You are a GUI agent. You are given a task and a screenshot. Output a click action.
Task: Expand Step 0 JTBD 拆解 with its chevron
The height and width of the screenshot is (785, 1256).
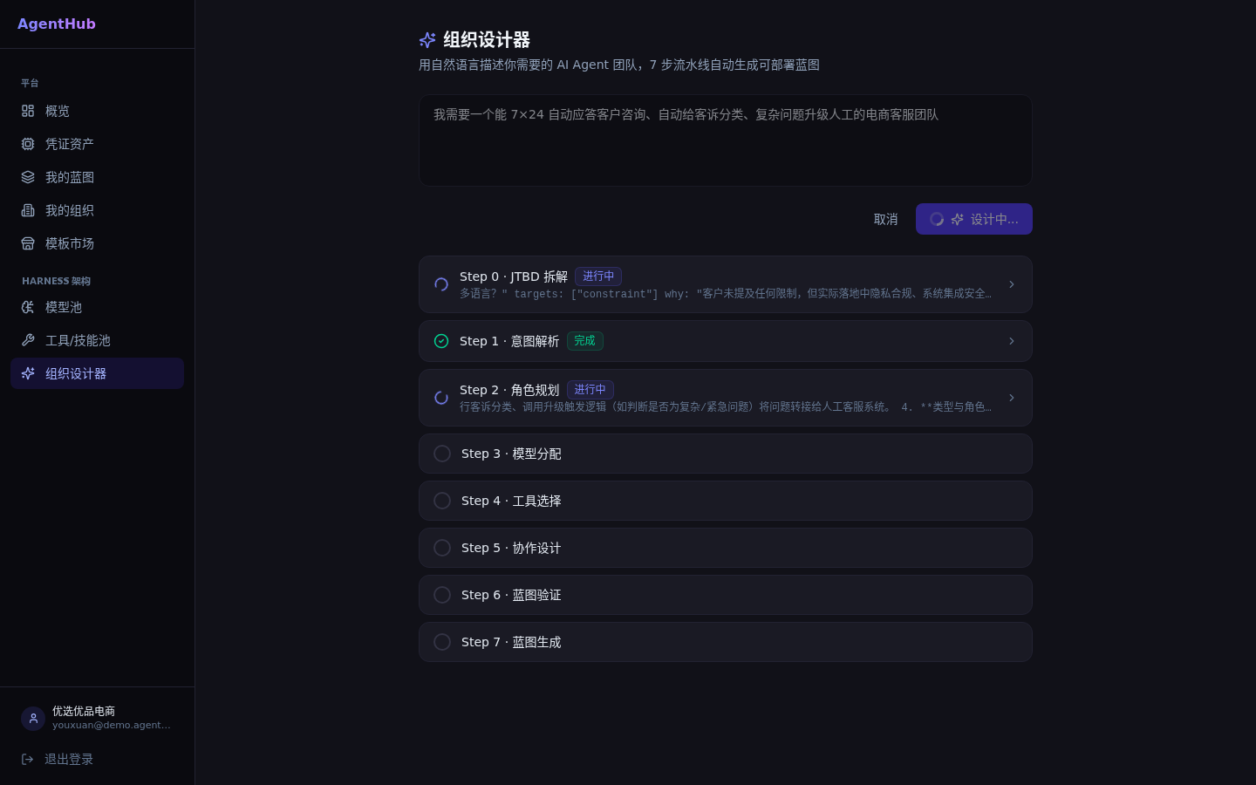(x=1012, y=284)
